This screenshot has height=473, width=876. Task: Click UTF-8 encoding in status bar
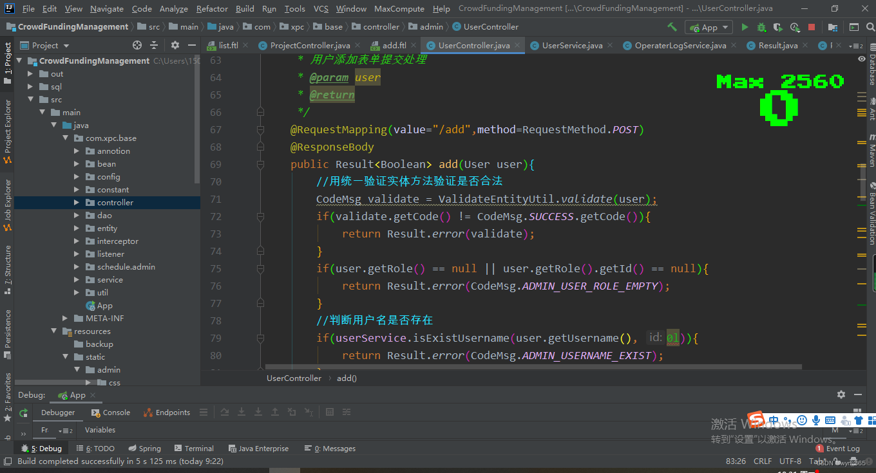coord(790,461)
